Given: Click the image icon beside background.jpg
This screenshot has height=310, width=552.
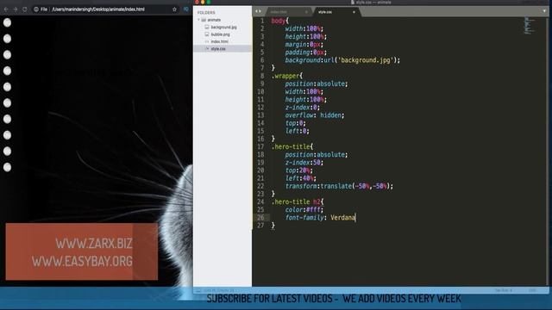Looking at the screenshot, I should 207,27.
